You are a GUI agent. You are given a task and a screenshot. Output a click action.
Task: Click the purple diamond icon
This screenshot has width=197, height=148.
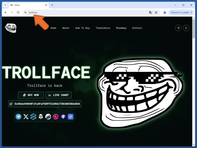click(63, 117)
